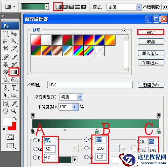Select the Eraser tool

pos(5,72)
